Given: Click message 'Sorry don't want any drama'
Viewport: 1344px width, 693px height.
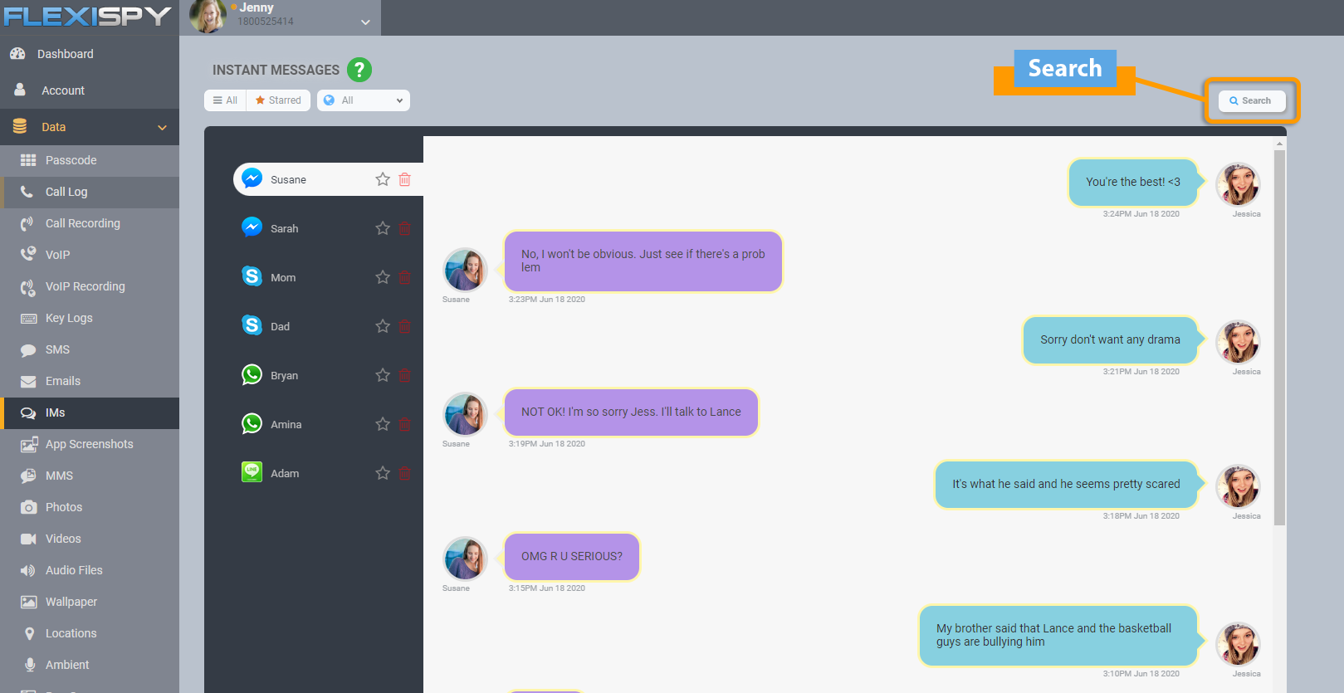Looking at the screenshot, I should tap(1110, 339).
